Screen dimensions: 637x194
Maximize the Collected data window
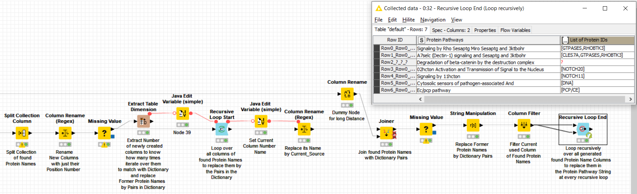(605, 8)
